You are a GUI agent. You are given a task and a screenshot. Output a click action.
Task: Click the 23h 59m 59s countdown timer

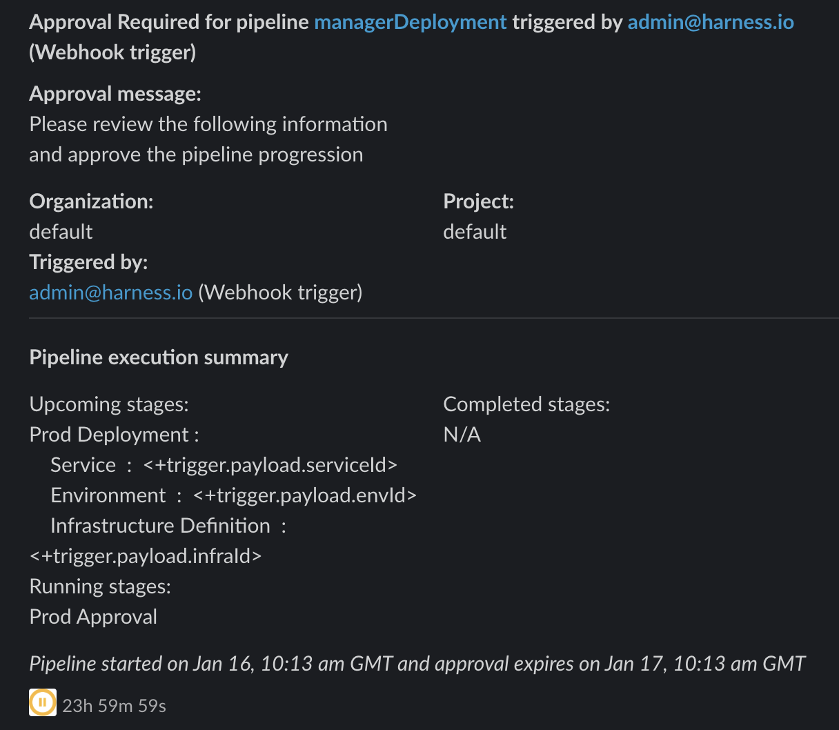point(114,706)
